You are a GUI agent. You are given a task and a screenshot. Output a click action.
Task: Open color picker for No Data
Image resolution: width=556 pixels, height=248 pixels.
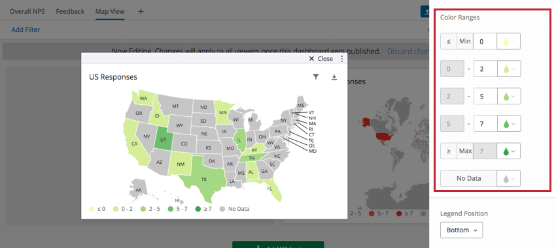point(509,178)
